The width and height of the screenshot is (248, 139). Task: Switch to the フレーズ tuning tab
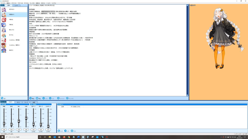point(26,102)
